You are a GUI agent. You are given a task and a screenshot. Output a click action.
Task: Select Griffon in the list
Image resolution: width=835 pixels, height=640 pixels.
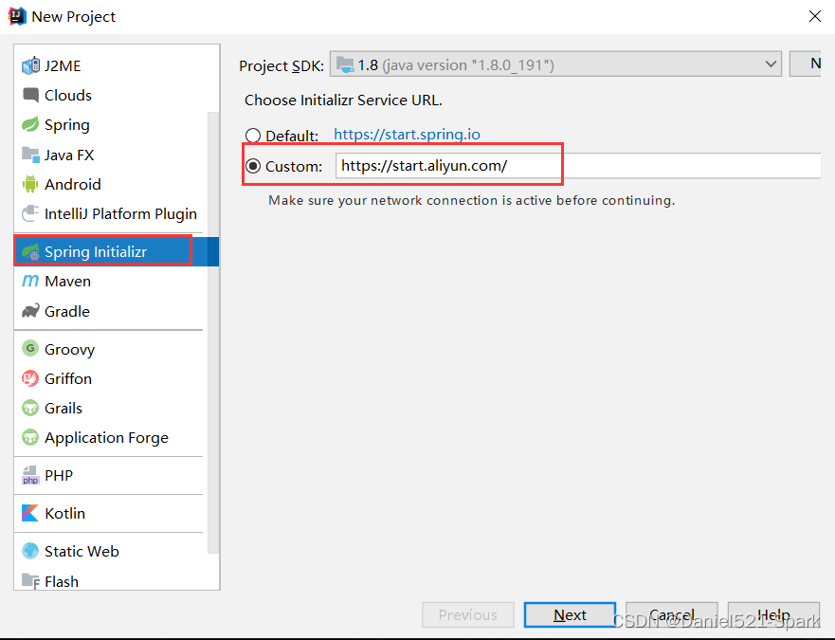(x=111, y=378)
